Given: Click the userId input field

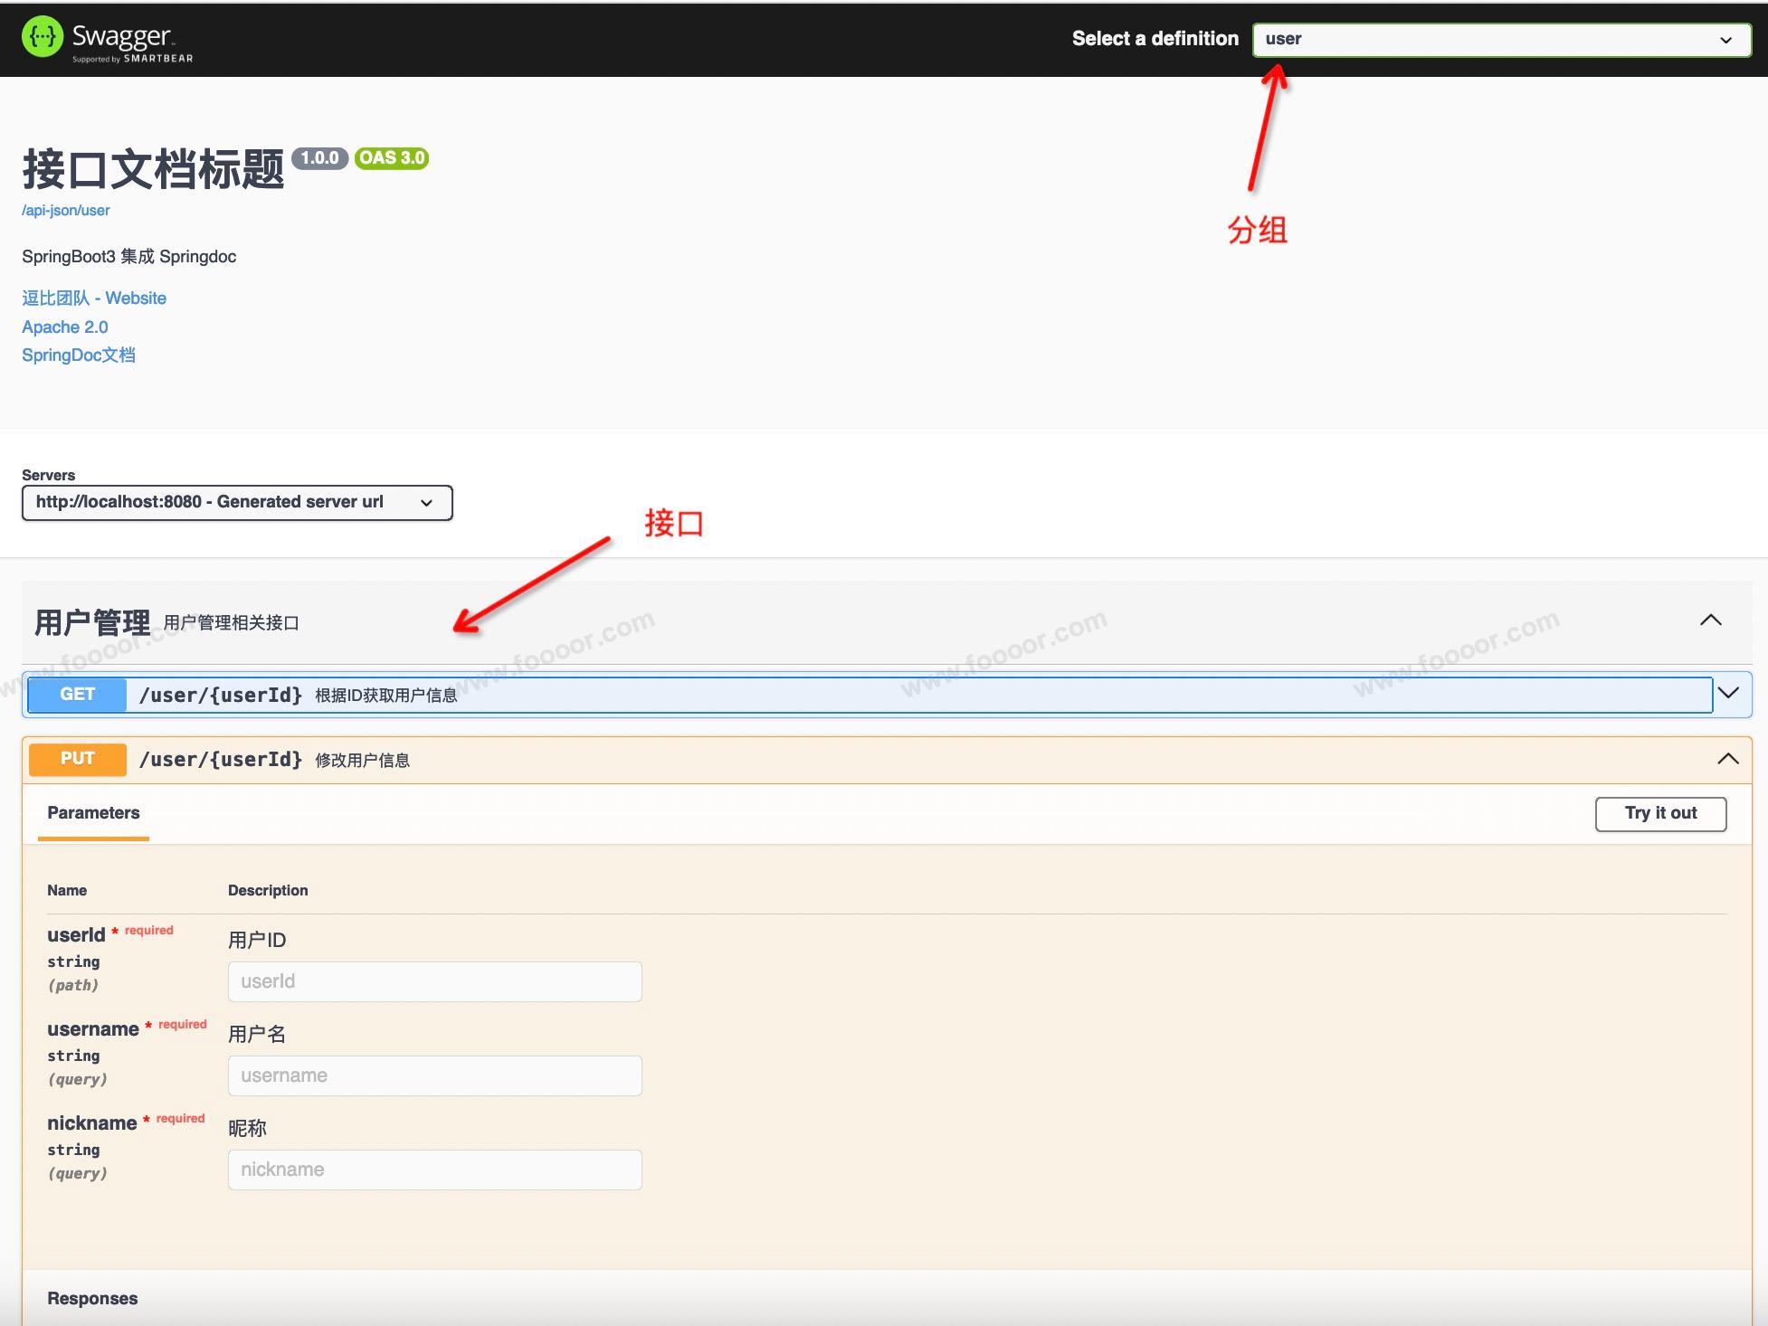Looking at the screenshot, I should click(434, 981).
